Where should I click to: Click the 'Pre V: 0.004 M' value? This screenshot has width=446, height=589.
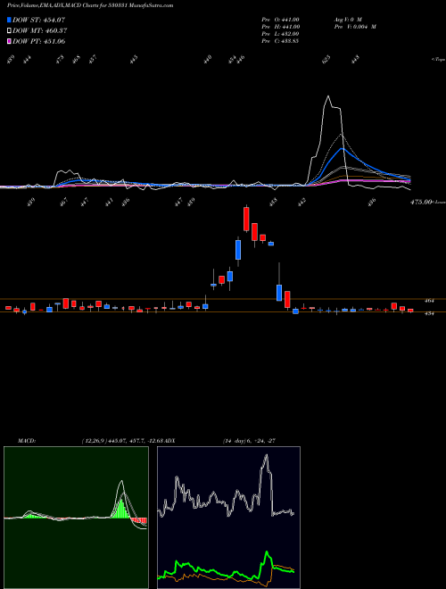pos(355,27)
